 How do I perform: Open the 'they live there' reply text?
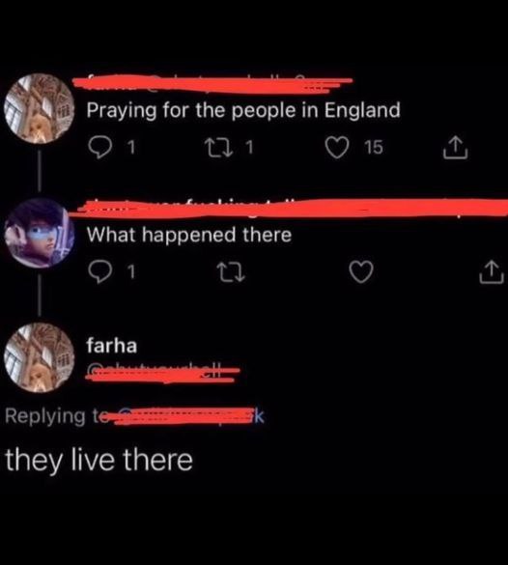pyautogui.click(x=99, y=460)
